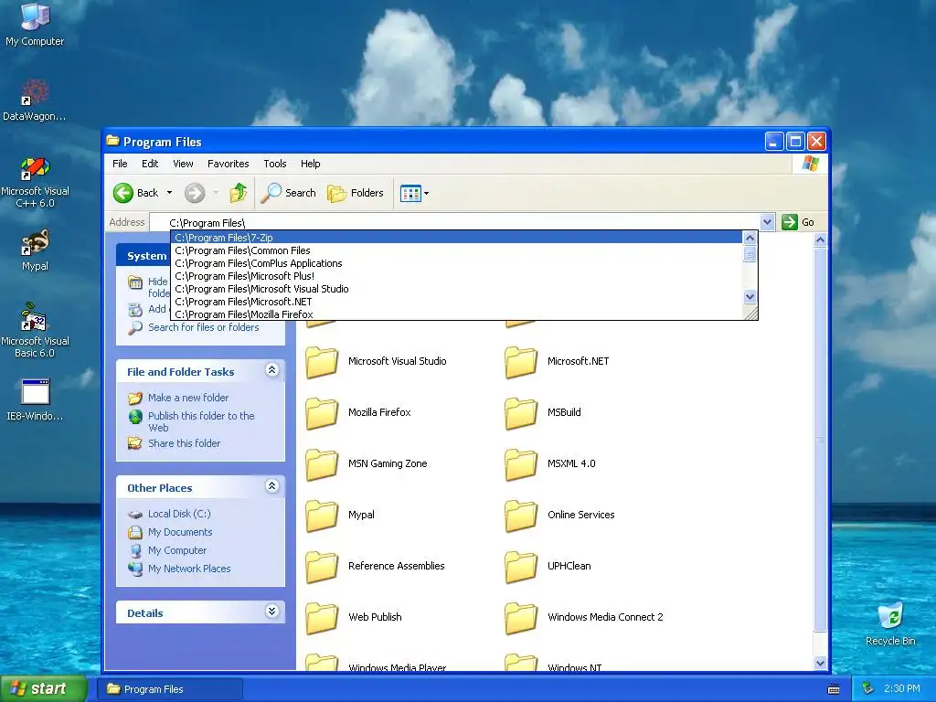Select C:\Program Files\ComPlus Applications suggestion
The height and width of the screenshot is (702, 936).
coord(457,263)
